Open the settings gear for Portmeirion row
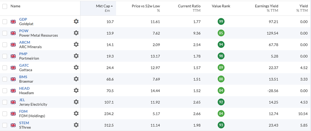Screen dimensions: 311x131 pyautogui.click(x=76, y=56)
